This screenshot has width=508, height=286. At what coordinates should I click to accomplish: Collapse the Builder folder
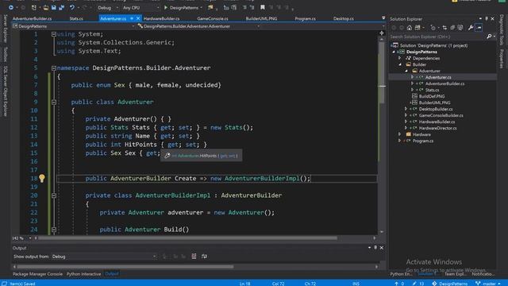(400, 64)
